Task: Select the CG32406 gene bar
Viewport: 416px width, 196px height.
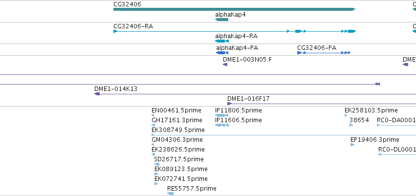Action: 234,9
